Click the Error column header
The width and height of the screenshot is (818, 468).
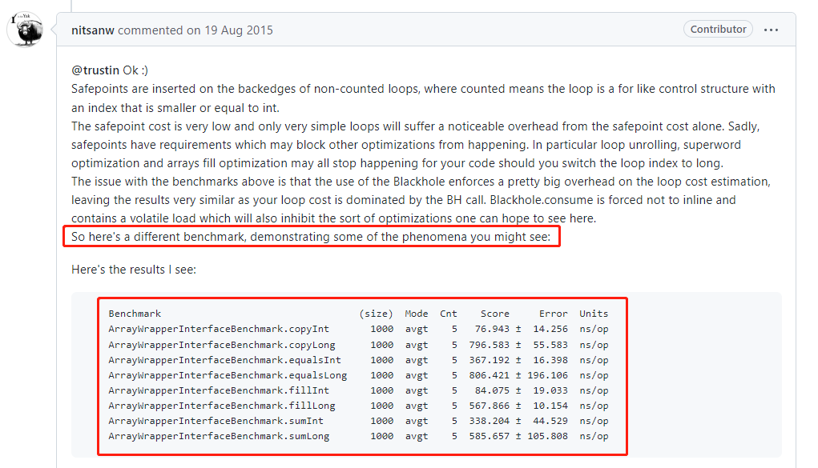pos(553,314)
